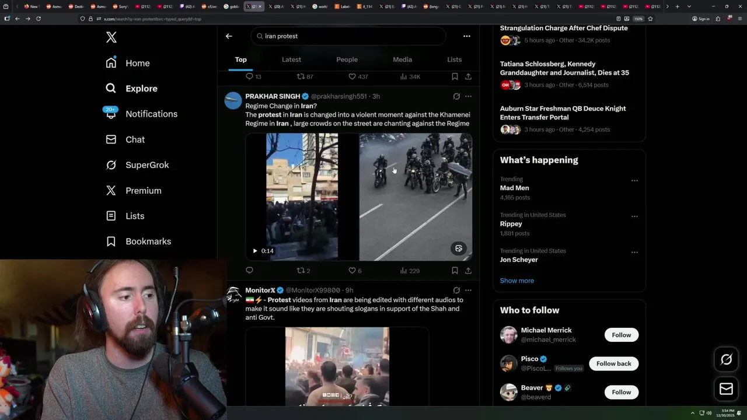This screenshot has width=747, height=420.
Task: Select the Top search tab
Action: pyautogui.click(x=241, y=60)
